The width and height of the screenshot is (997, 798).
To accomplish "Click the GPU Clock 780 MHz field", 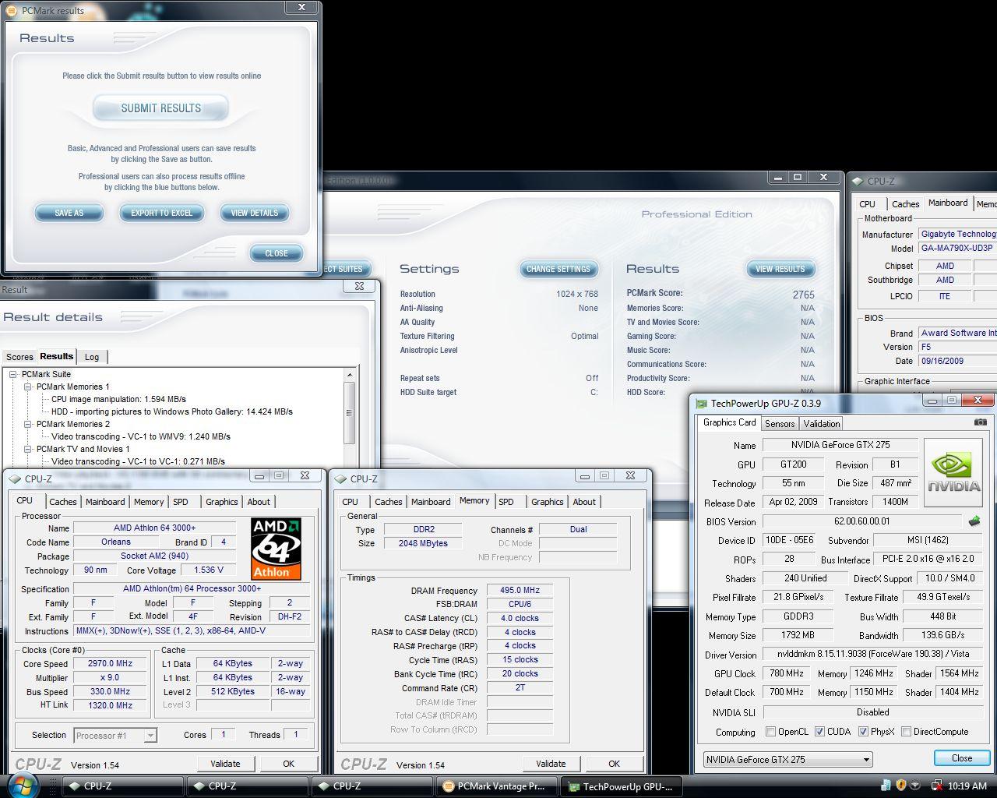I will point(787,673).
